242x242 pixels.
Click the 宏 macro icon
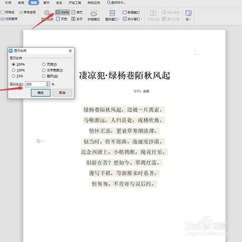point(188,13)
